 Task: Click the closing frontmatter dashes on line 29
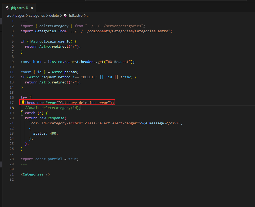[x=24, y=164]
